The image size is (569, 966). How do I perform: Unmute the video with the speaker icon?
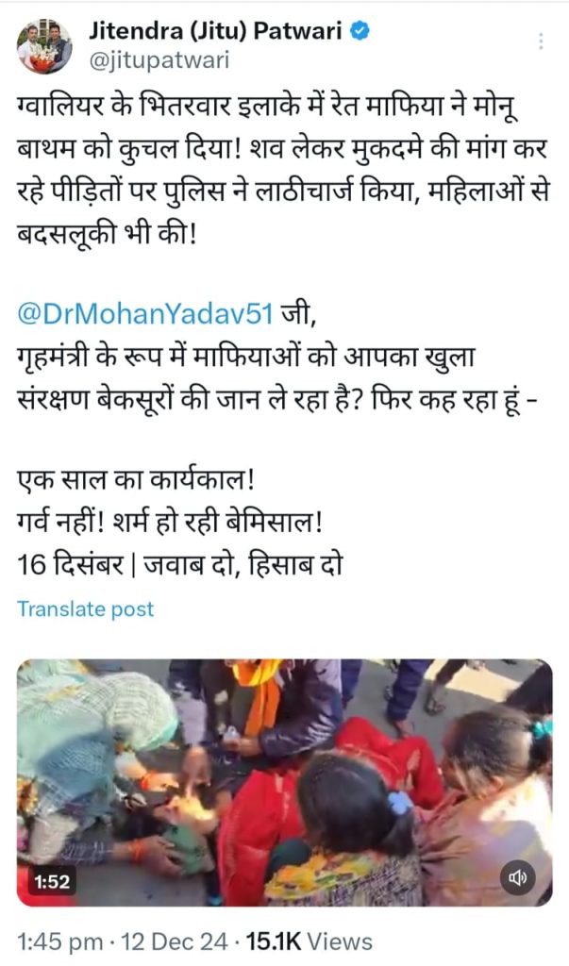coord(517,876)
